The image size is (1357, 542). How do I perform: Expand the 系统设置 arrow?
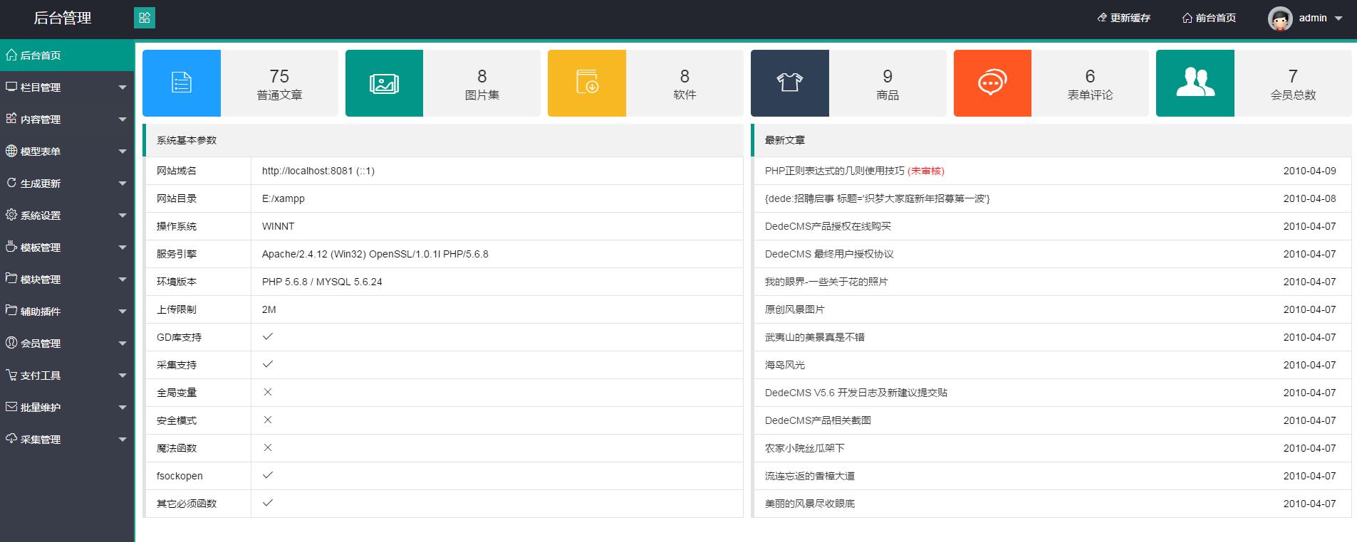pyautogui.click(x=123, y=216)
